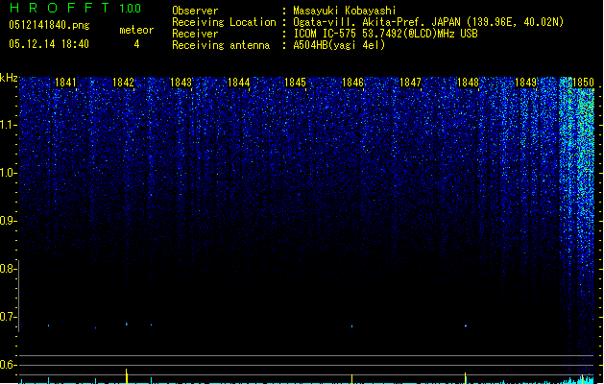Click the HROFFT title text

coord(60,8)
